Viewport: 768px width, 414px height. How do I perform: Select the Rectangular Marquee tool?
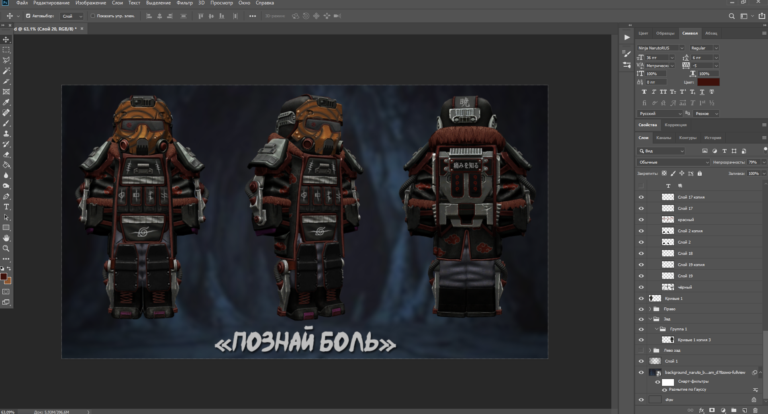click(6, 50)
